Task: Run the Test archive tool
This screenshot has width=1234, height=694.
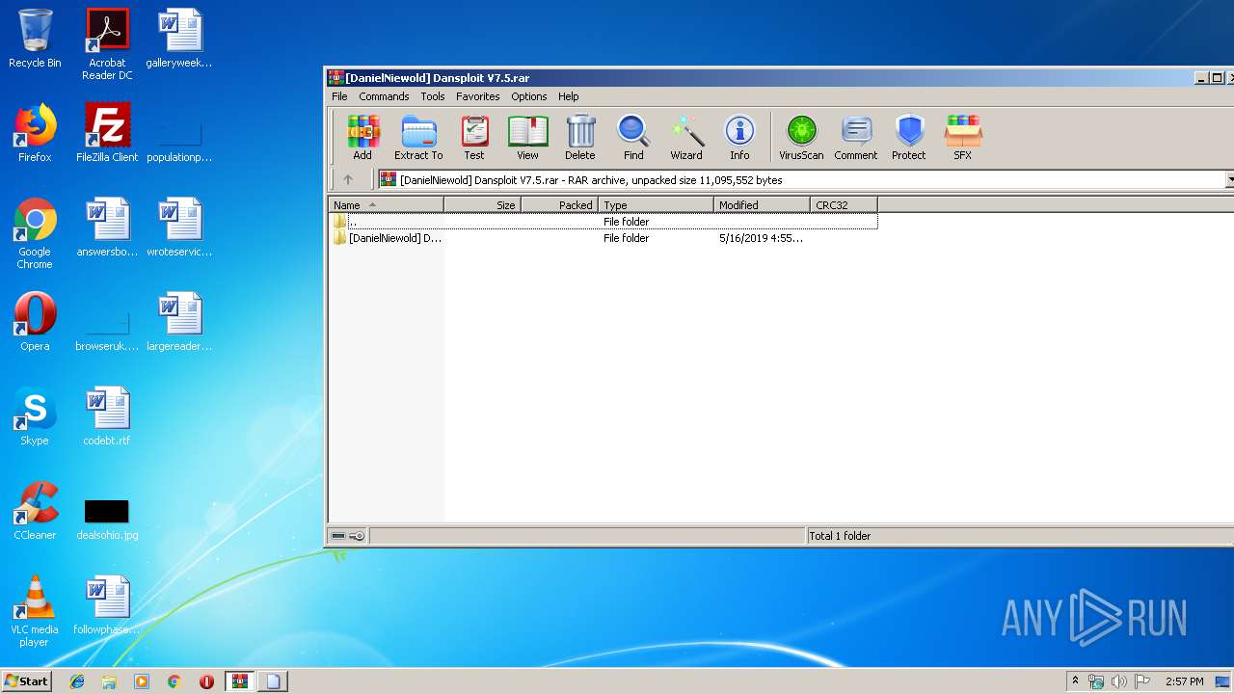Action: (474, 138)
